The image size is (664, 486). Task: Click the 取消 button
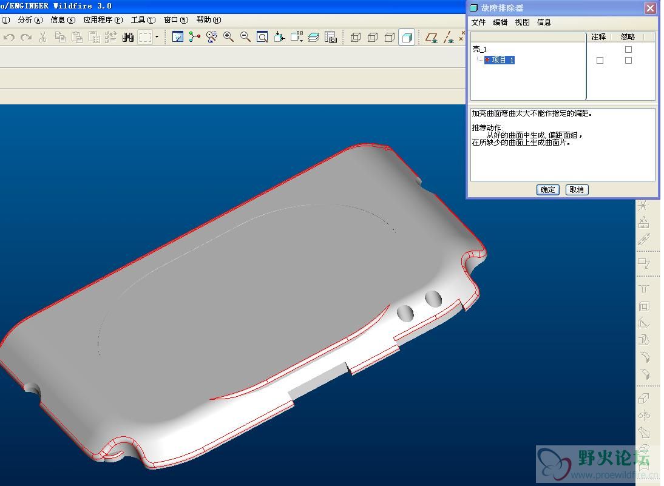(577, 190)
